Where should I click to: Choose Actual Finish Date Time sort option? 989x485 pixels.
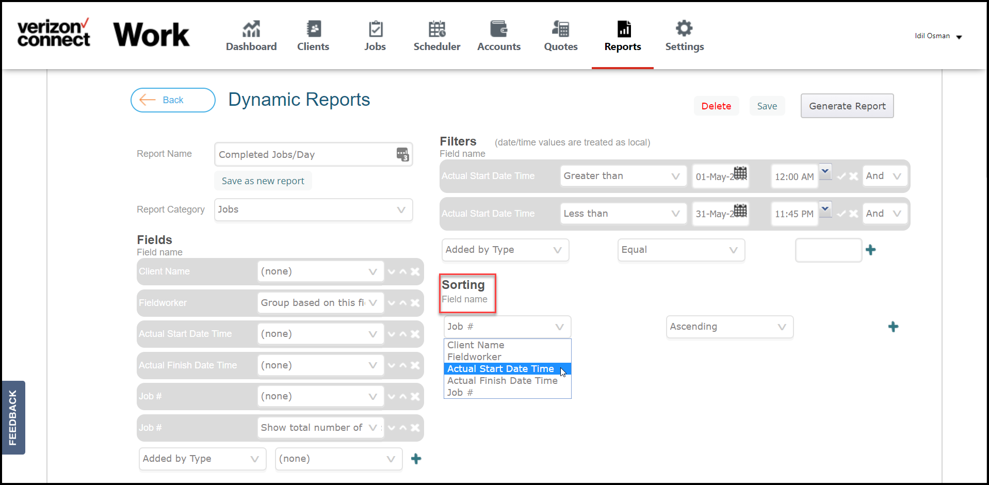(508, 381)
